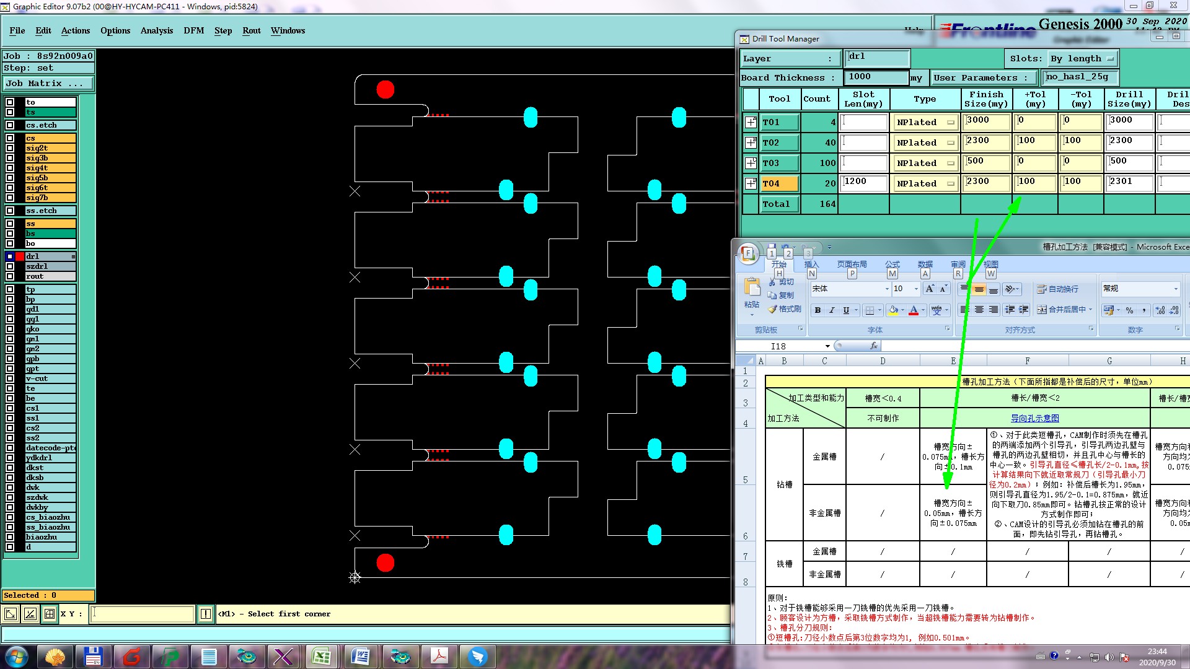Click the Wrap Text button in Excel
Image resolution: width=1190 pixels, height=669 pixels.
coord(1058,289)
